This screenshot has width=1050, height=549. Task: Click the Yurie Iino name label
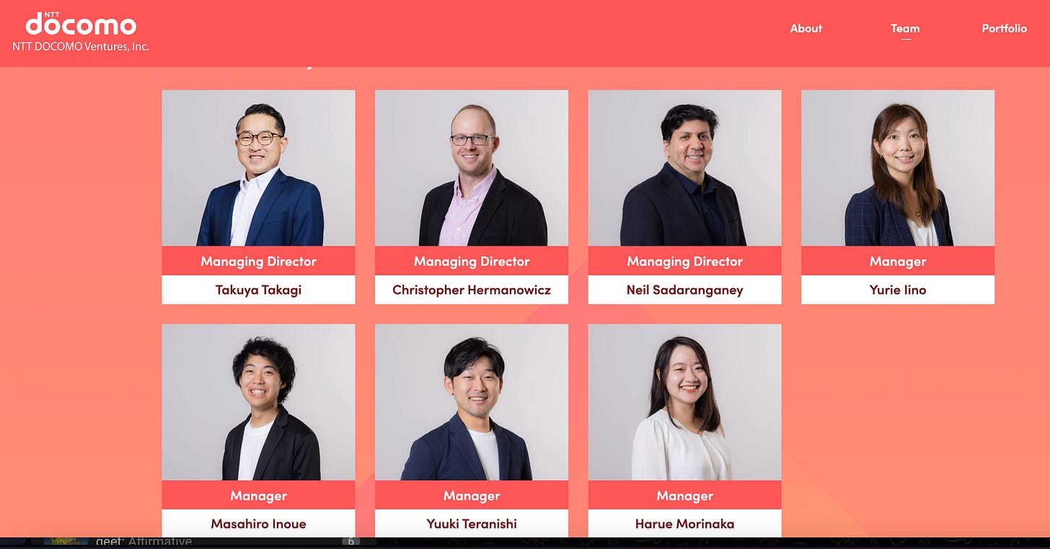point(898,290)
